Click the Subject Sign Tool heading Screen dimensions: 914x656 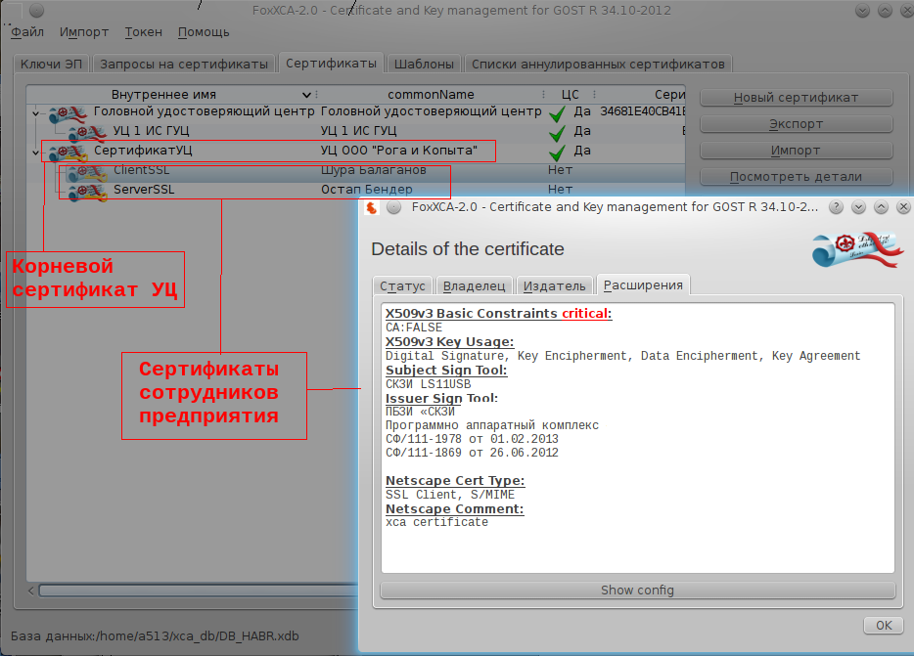(446, 370)
